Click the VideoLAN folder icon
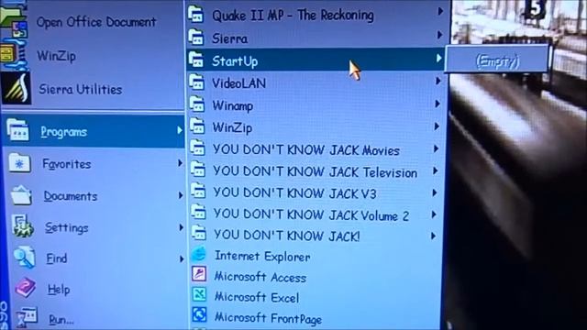This screenshot has width=587, height=330. 197,82
